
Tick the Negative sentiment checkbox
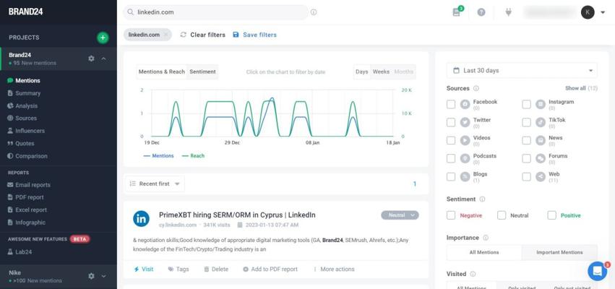click(451, 215)
